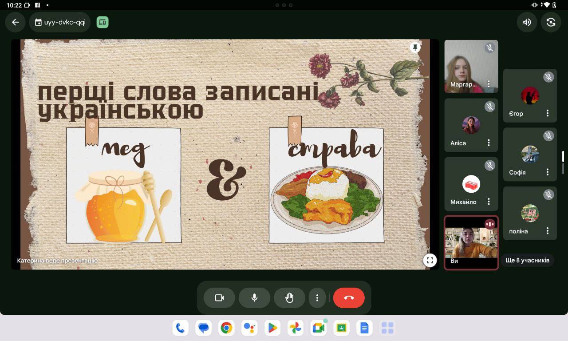Switch camera with the flip icon

point(551,22)
